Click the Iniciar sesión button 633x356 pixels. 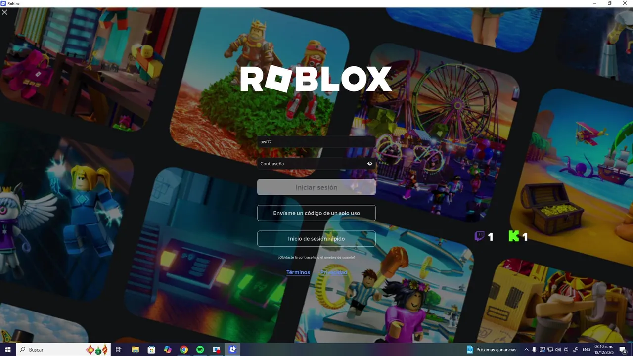pos(316,187)
